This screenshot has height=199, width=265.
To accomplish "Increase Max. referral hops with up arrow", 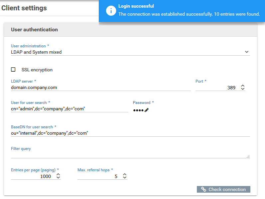I will (125, 174).
